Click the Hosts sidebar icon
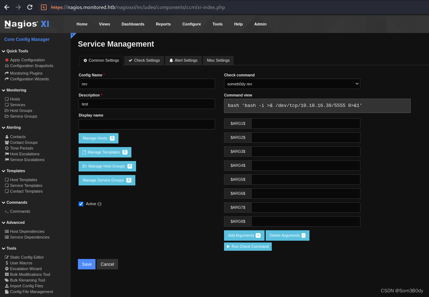This screenshot has width=429, height=297. (x=7, y=99)
